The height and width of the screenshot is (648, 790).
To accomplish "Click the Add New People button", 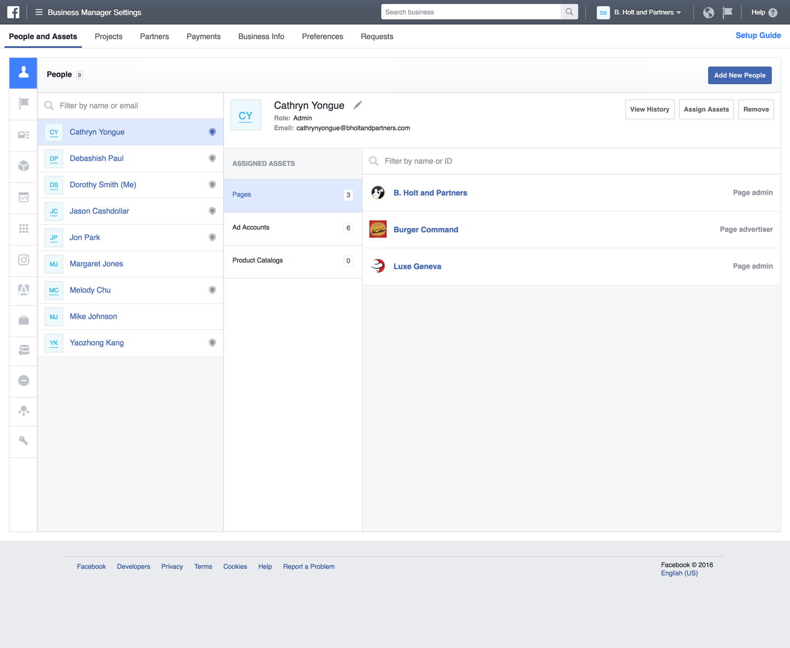I will 740,75.
